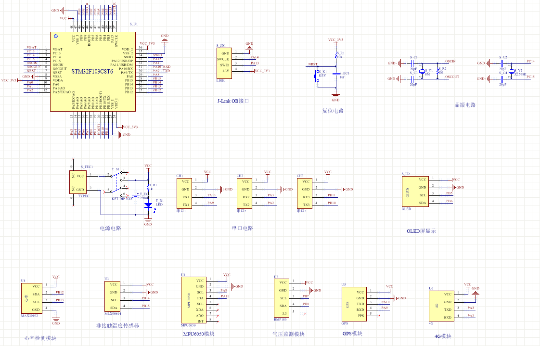Click the VCC power port above T_R1
This screenshot has height=346, width=540.
pos(148,167)
